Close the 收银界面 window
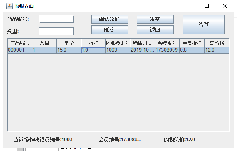Image resolution: width=237 pixels, height=151 pixels. 225,6
